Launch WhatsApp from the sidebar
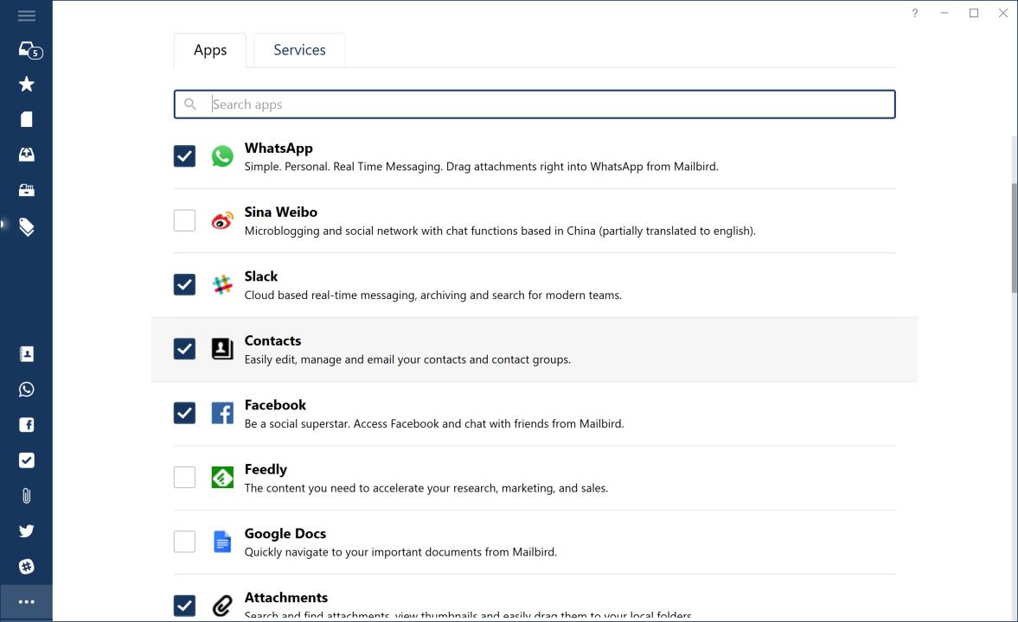Viewport: 1018px width, 622px height. point(27,389)
